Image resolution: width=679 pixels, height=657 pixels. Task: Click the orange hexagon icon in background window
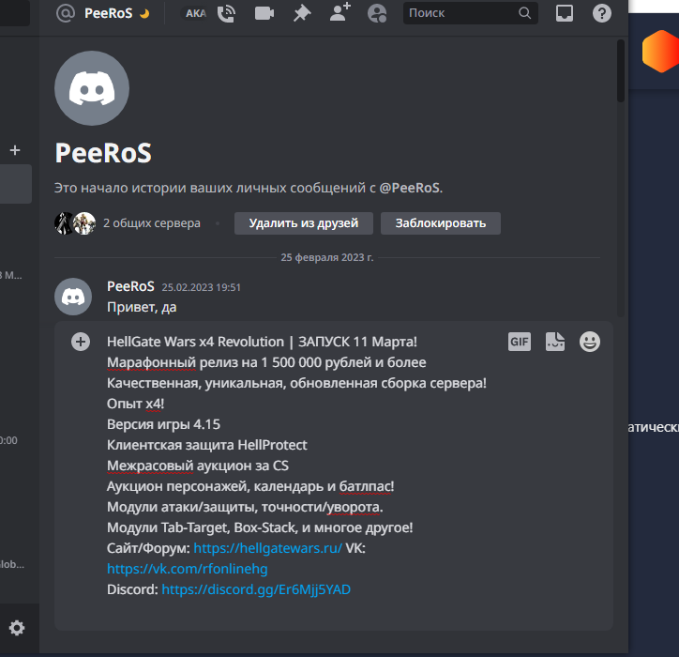[660, 51]
